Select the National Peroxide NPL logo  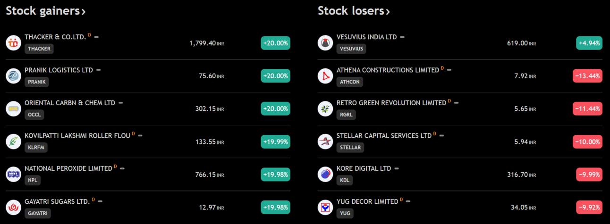pyautogui.click(x=13, y=174)
